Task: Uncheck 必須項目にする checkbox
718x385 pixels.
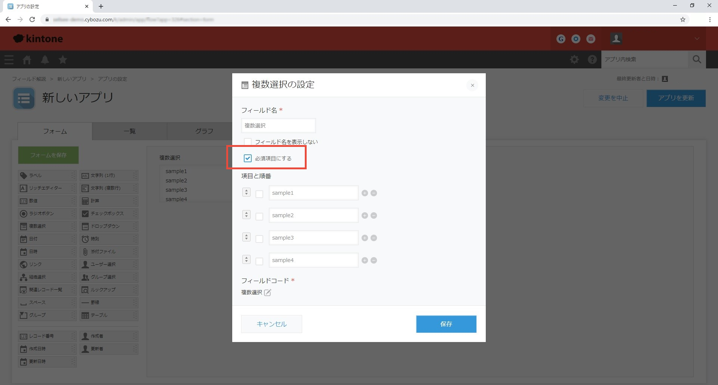Action: pyautogui.click(x=248, y=158)
